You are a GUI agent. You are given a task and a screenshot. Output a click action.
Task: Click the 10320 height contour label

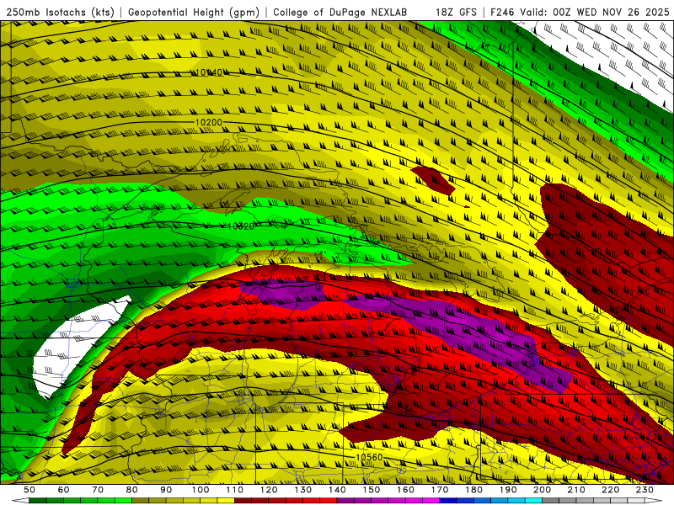pos(240,226)
